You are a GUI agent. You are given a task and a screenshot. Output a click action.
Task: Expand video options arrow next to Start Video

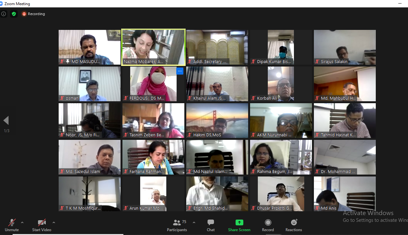pos(54,222)
